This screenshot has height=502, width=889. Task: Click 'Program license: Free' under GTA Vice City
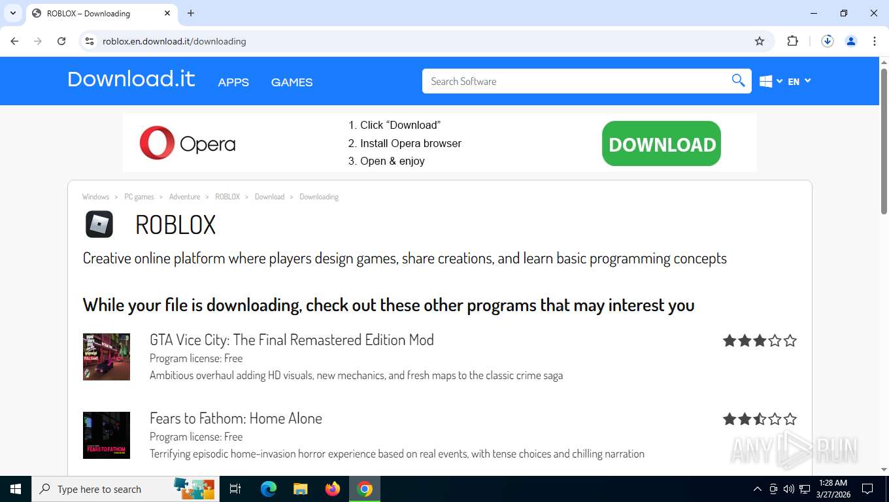(x=196, y=358)
